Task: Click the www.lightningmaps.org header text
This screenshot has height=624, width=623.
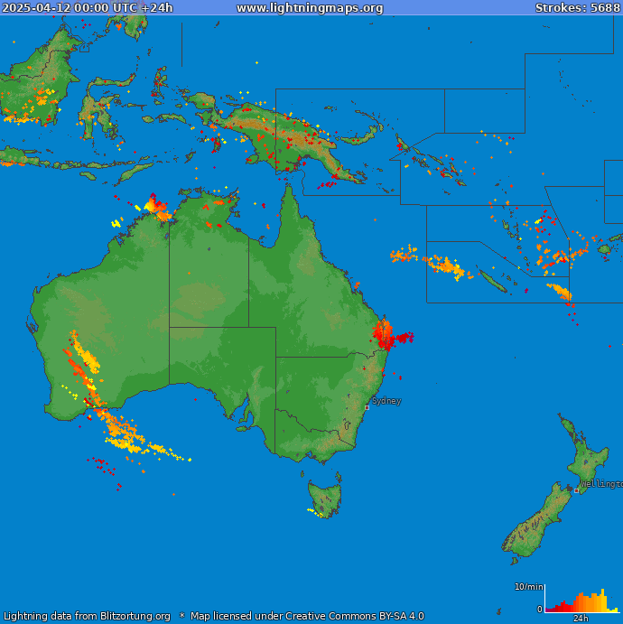Action: pos(310,8)
